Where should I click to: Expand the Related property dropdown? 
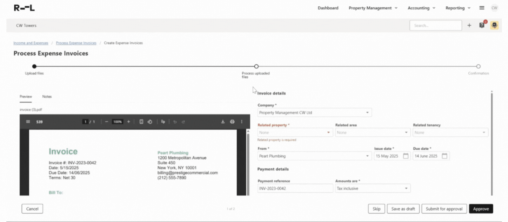click(x=328, y=133)
